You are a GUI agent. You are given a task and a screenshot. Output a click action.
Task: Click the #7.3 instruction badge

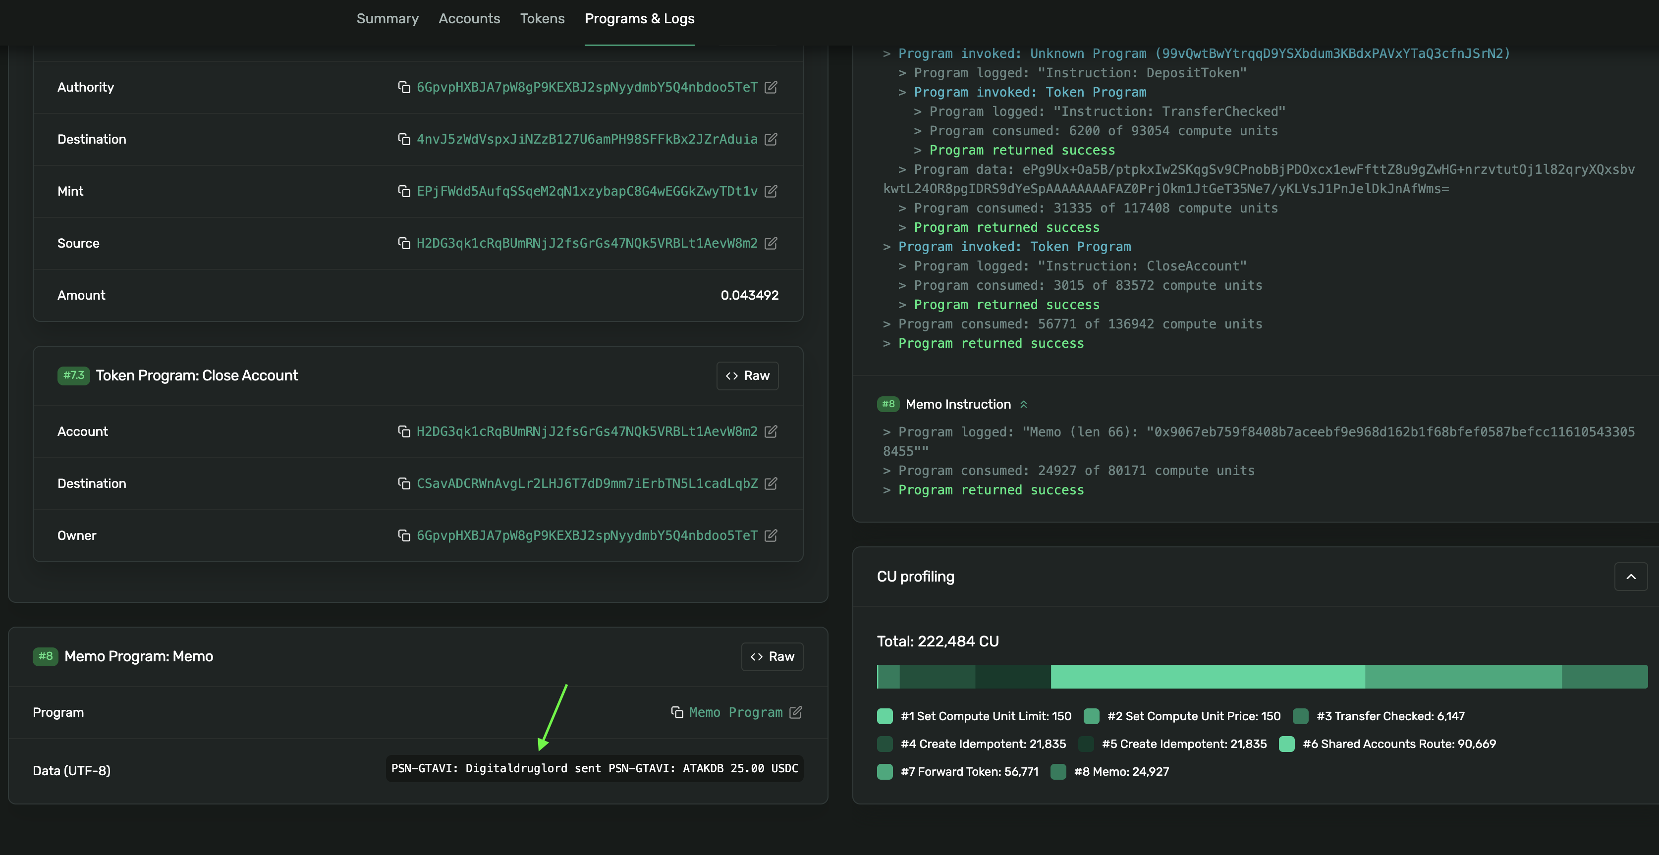(x=73, y=375)
